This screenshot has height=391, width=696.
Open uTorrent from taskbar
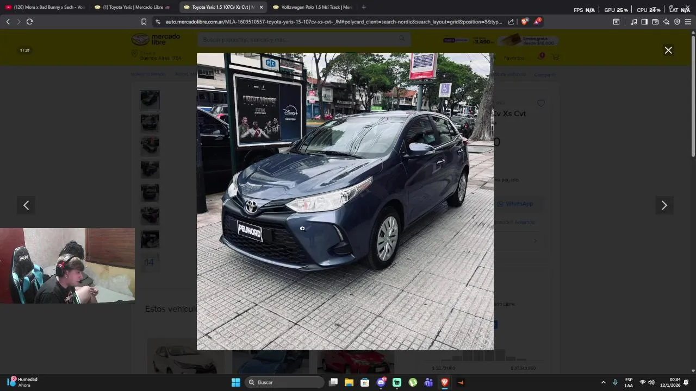click(413, 382)
